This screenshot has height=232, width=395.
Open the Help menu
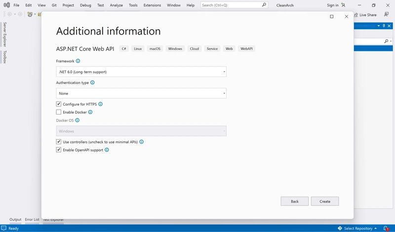click(191, 5)
